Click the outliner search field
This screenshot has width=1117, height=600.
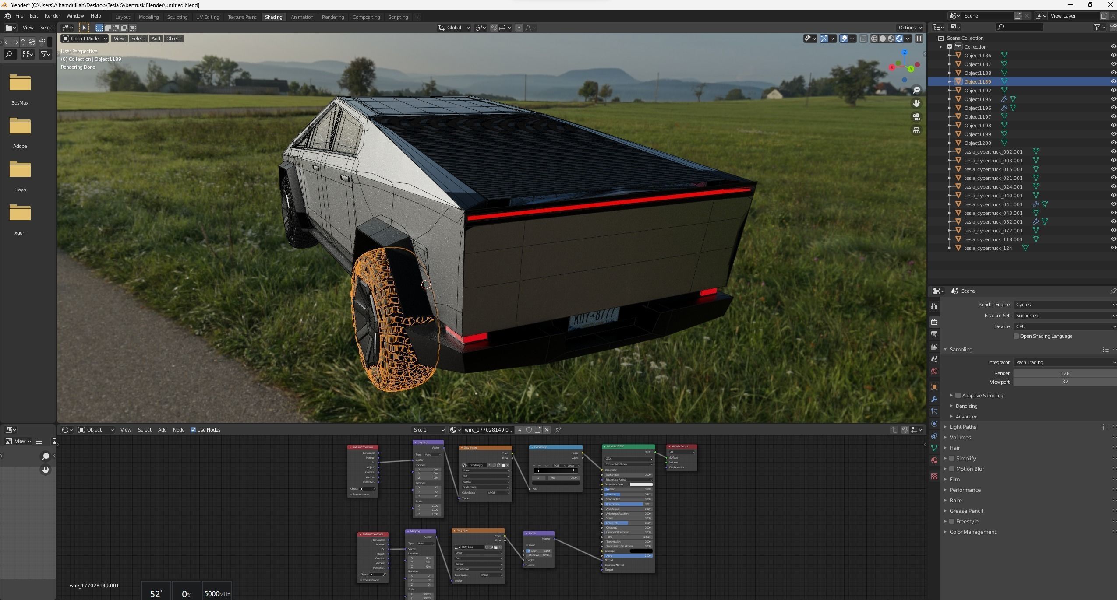tap(1020, 27)
